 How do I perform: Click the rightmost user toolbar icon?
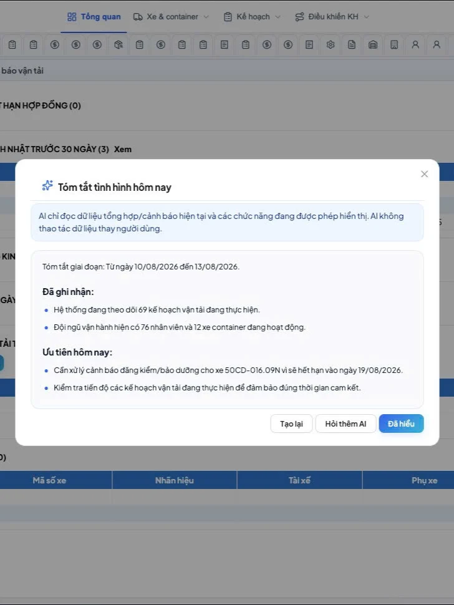click(x=437, y=45)
